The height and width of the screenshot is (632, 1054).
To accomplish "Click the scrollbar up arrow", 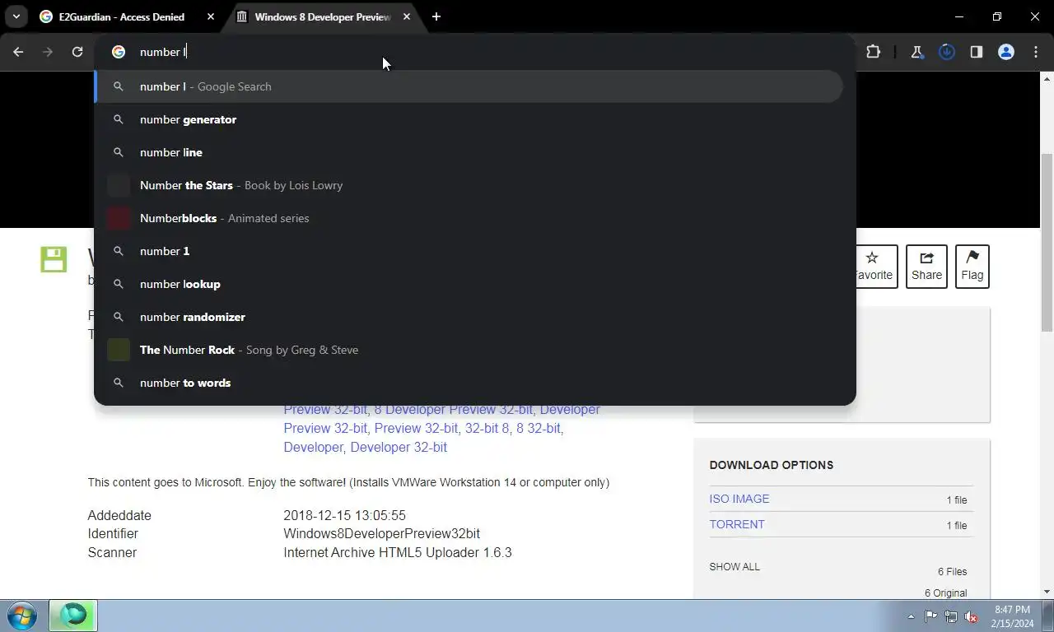I will pyautogui.click(x=1047, y=78).
